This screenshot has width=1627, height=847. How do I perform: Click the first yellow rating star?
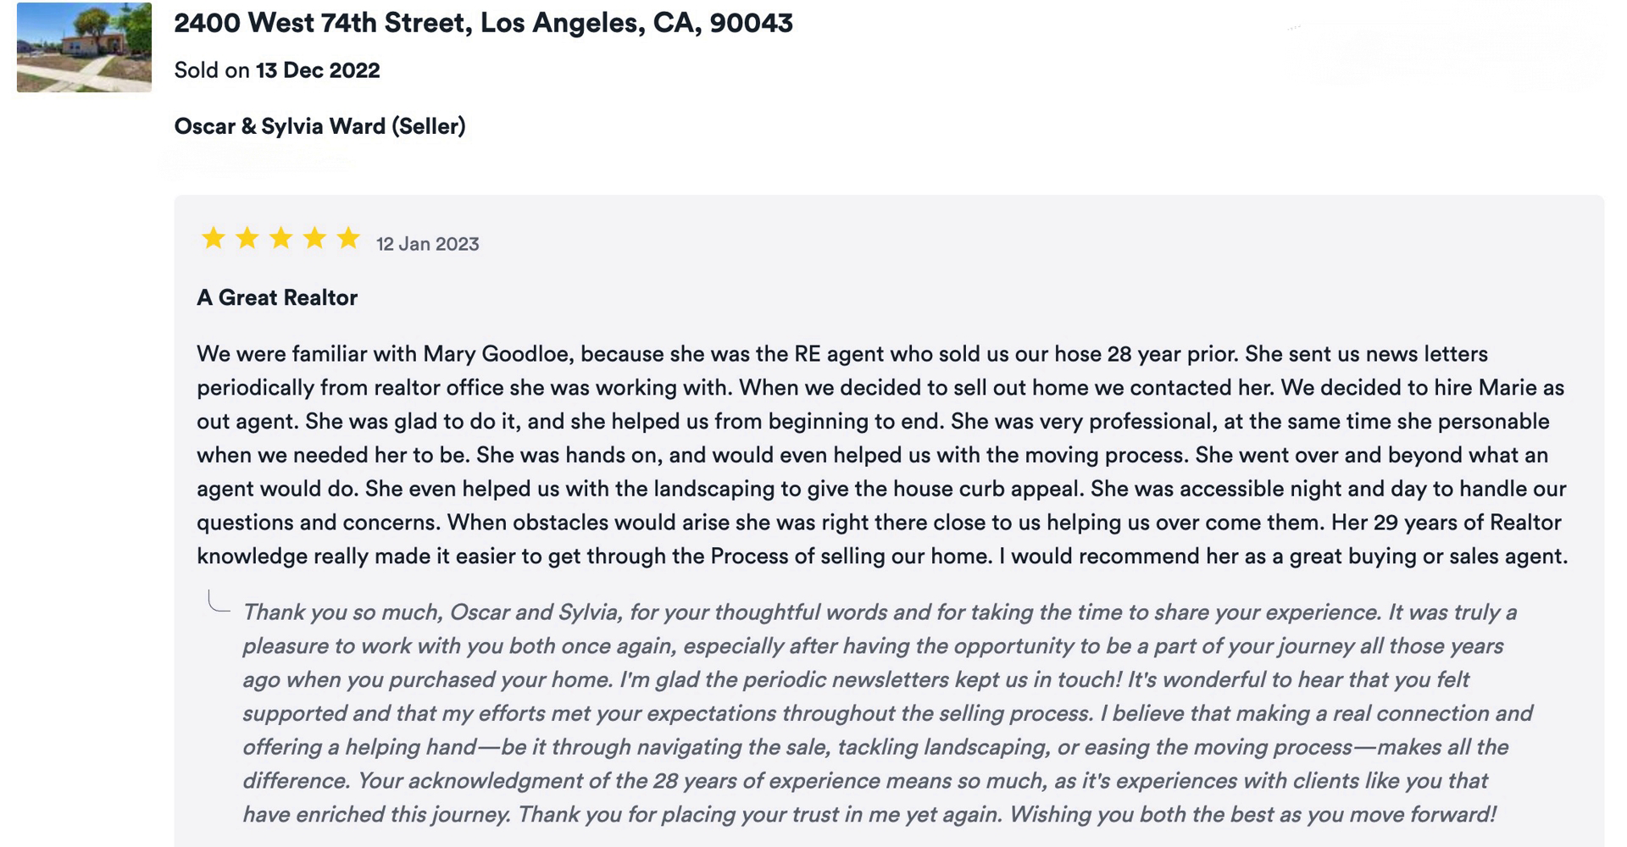coord(214,239)
